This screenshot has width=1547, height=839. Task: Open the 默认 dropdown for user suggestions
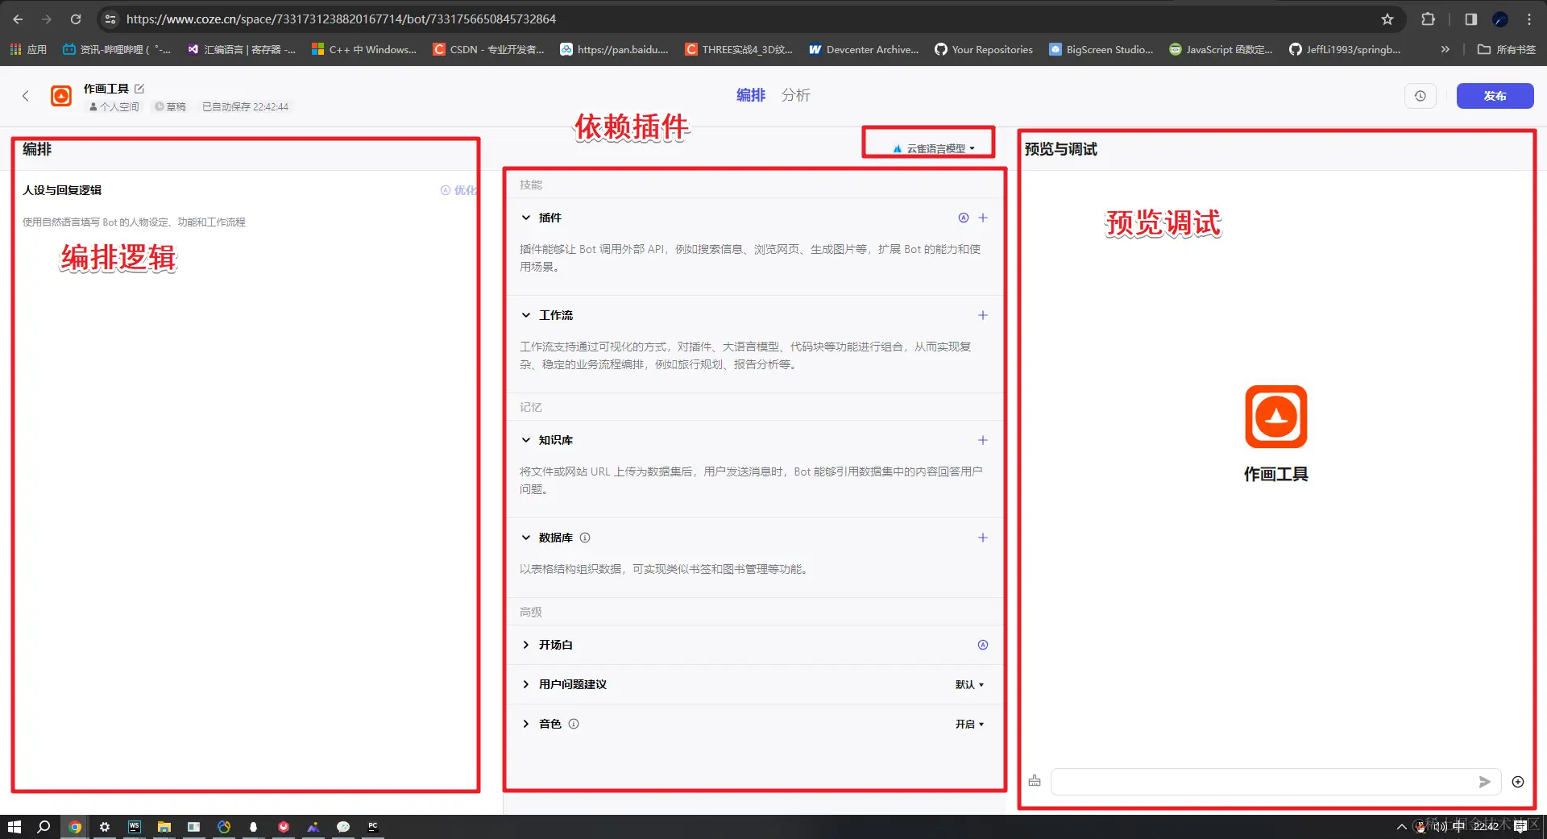(x=969, y=684)
